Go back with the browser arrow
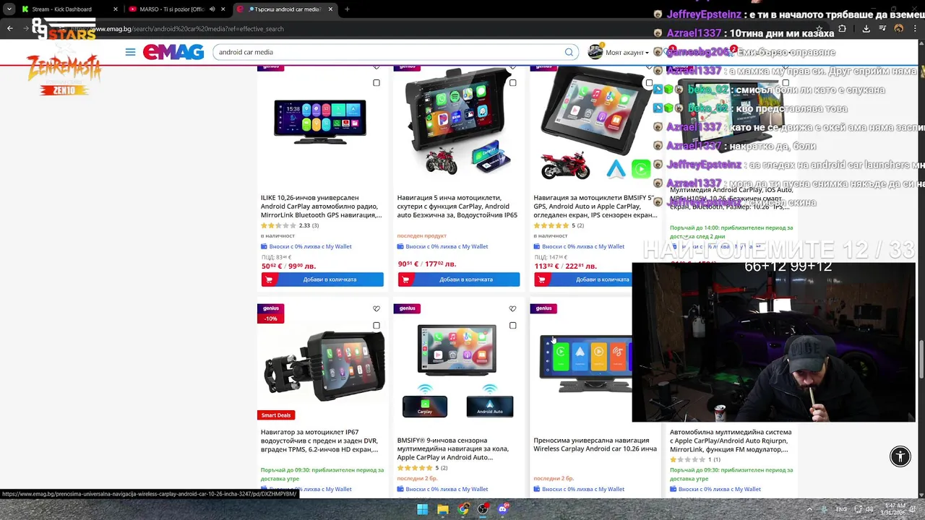The image size is (925, 520). pyautogui.click(x=10, y=29)
